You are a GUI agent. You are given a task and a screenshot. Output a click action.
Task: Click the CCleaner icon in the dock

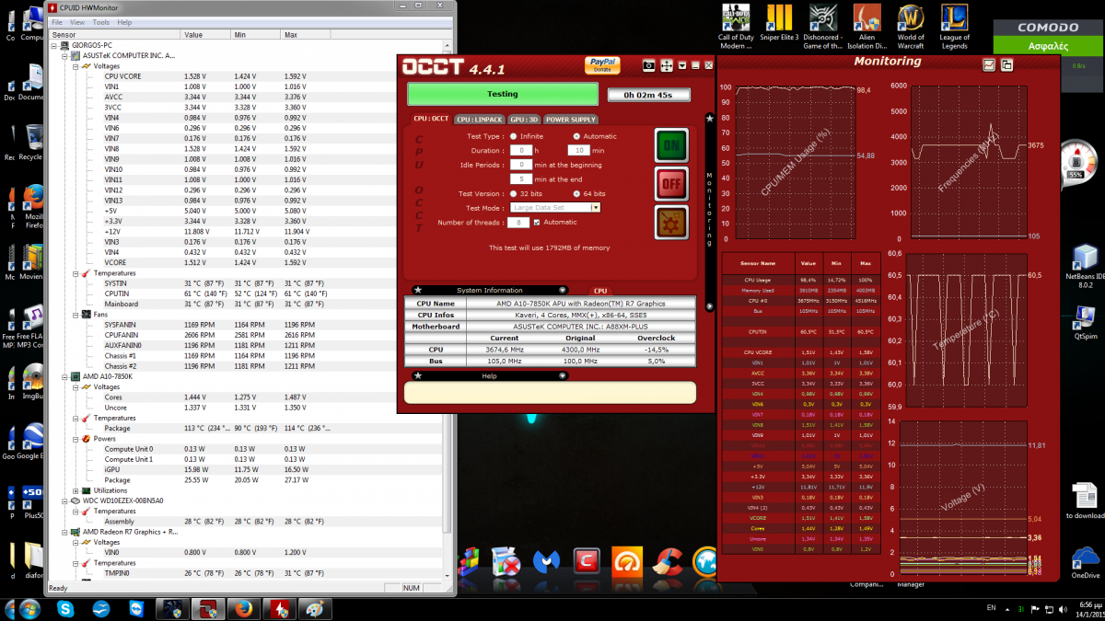pos(668,561)
